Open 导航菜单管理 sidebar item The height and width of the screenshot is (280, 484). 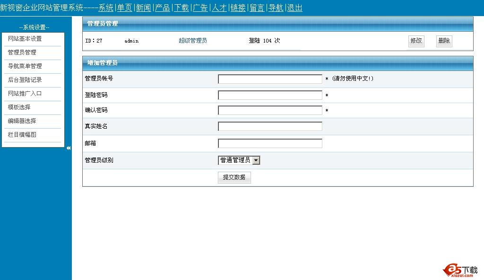25,66
